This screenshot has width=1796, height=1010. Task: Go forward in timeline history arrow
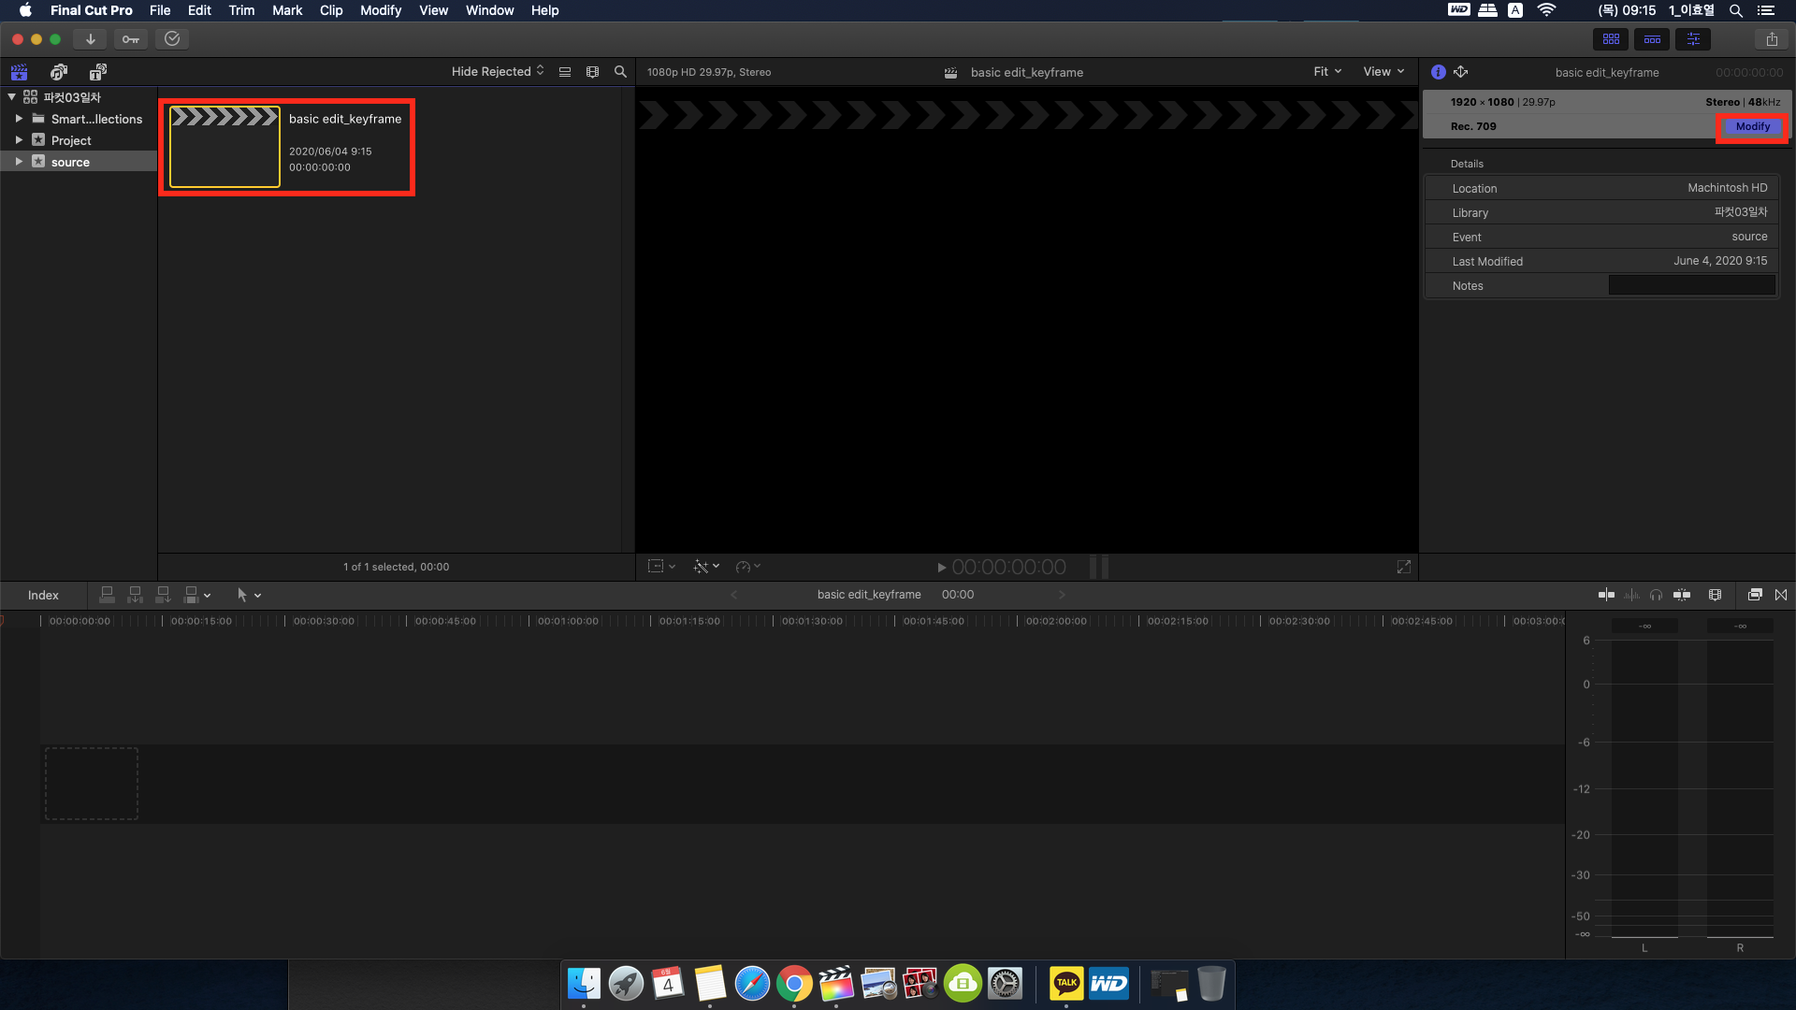click(x=1062, y=595)
